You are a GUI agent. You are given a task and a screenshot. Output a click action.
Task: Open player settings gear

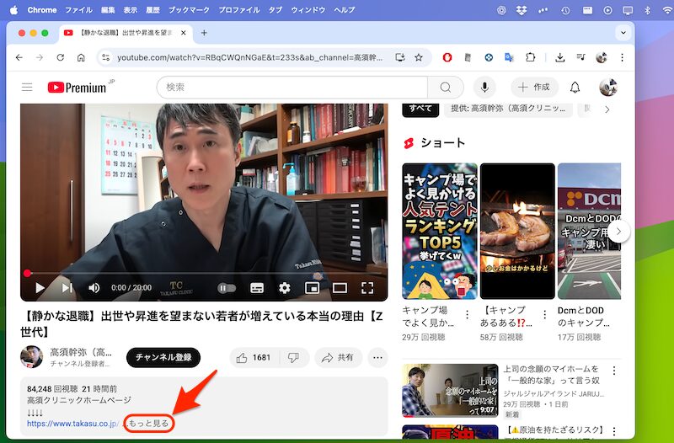click(x=285, y=288)
